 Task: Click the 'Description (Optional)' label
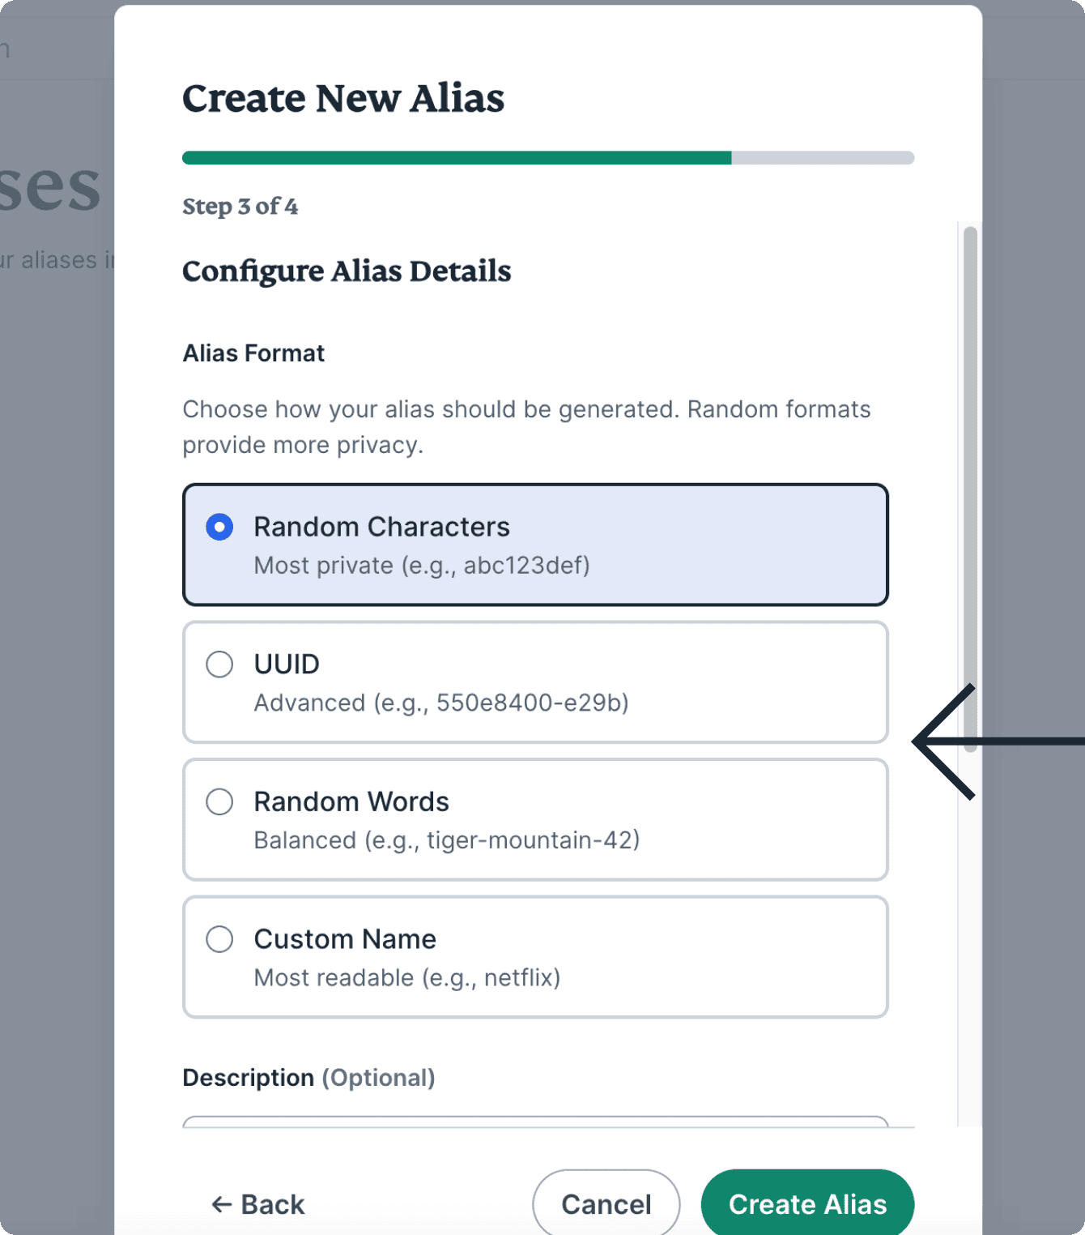[x=308, y=1078]
